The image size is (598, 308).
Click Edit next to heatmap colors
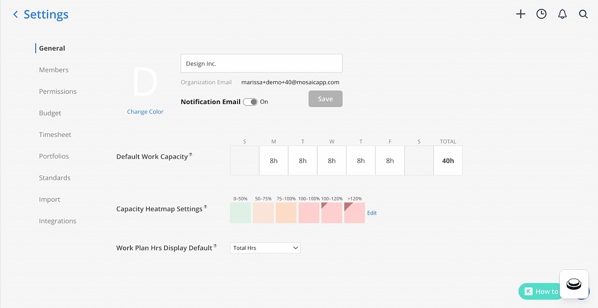[x=372, y=213]
